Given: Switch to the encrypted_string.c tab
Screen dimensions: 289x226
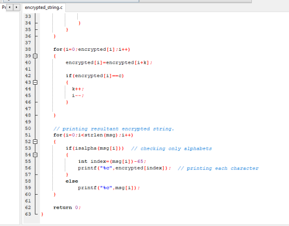Looking at the screenshot, I should (44, 7).
